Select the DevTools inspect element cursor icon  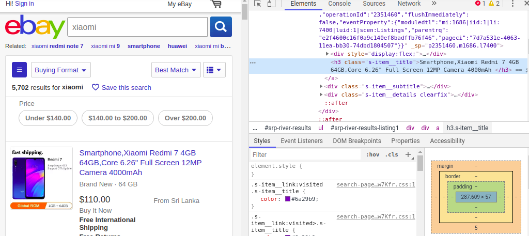pyautogui.click(x=258, y=4)
